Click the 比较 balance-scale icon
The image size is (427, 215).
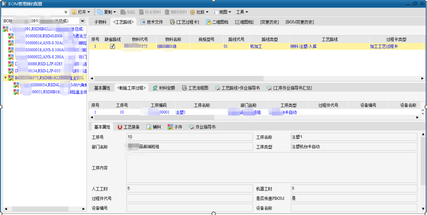[x=192, y=12]
